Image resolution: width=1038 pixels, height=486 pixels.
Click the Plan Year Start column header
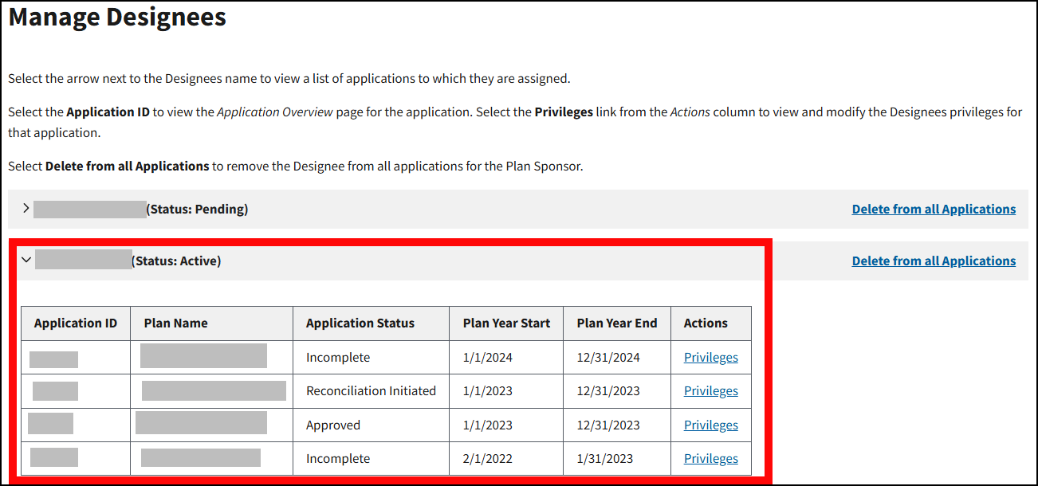coord(506,323)
